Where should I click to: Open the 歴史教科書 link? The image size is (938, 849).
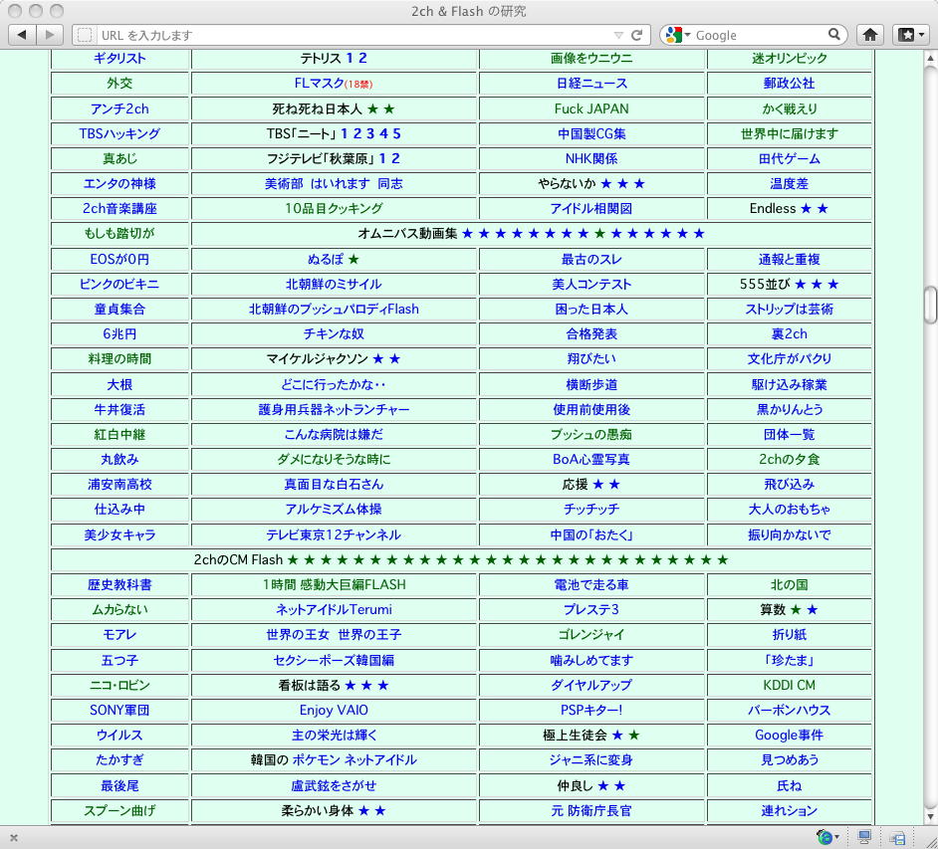119,584
